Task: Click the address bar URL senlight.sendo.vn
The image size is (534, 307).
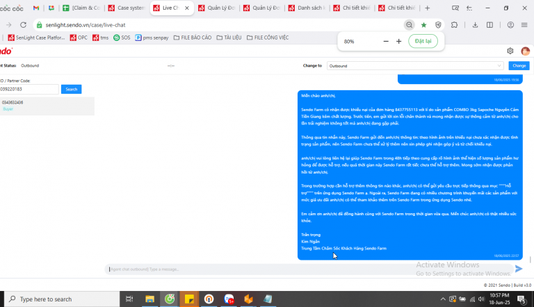Action: click(86, 25)
